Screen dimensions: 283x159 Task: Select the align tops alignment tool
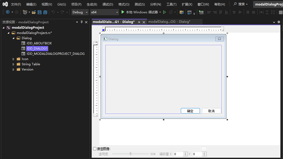tap(220, 12)
